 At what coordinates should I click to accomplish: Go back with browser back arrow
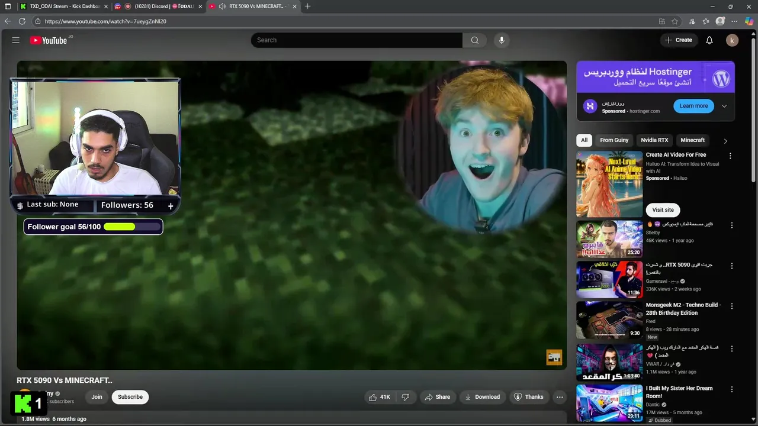pos(8,21)
